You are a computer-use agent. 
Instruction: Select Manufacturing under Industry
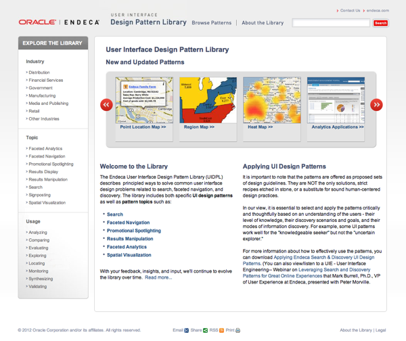[x=42, y=96]
